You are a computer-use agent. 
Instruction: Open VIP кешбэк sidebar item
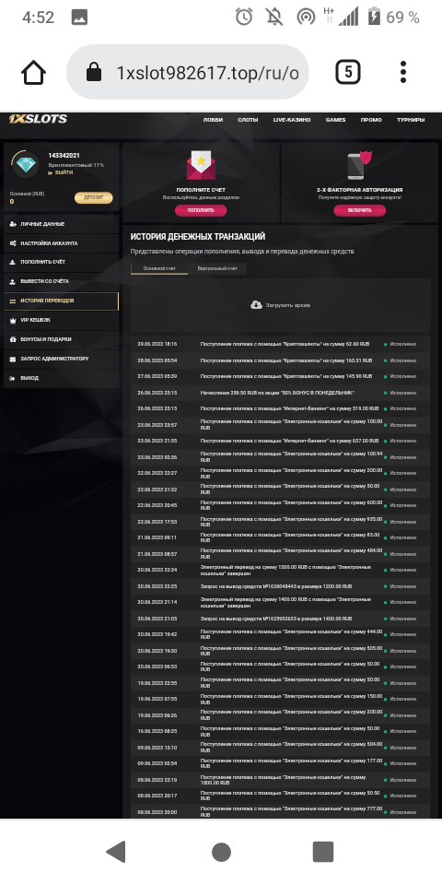pyautogui.click(x=62, y=320)
